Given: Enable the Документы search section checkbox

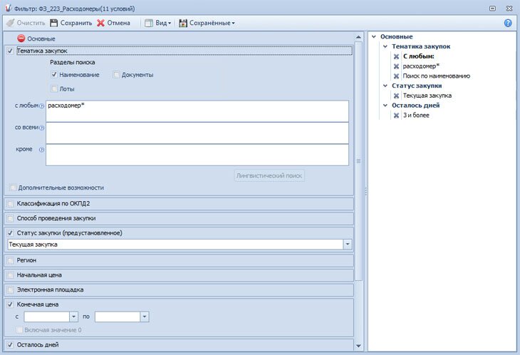Looking at the screenshot, I should pos(117,75).
